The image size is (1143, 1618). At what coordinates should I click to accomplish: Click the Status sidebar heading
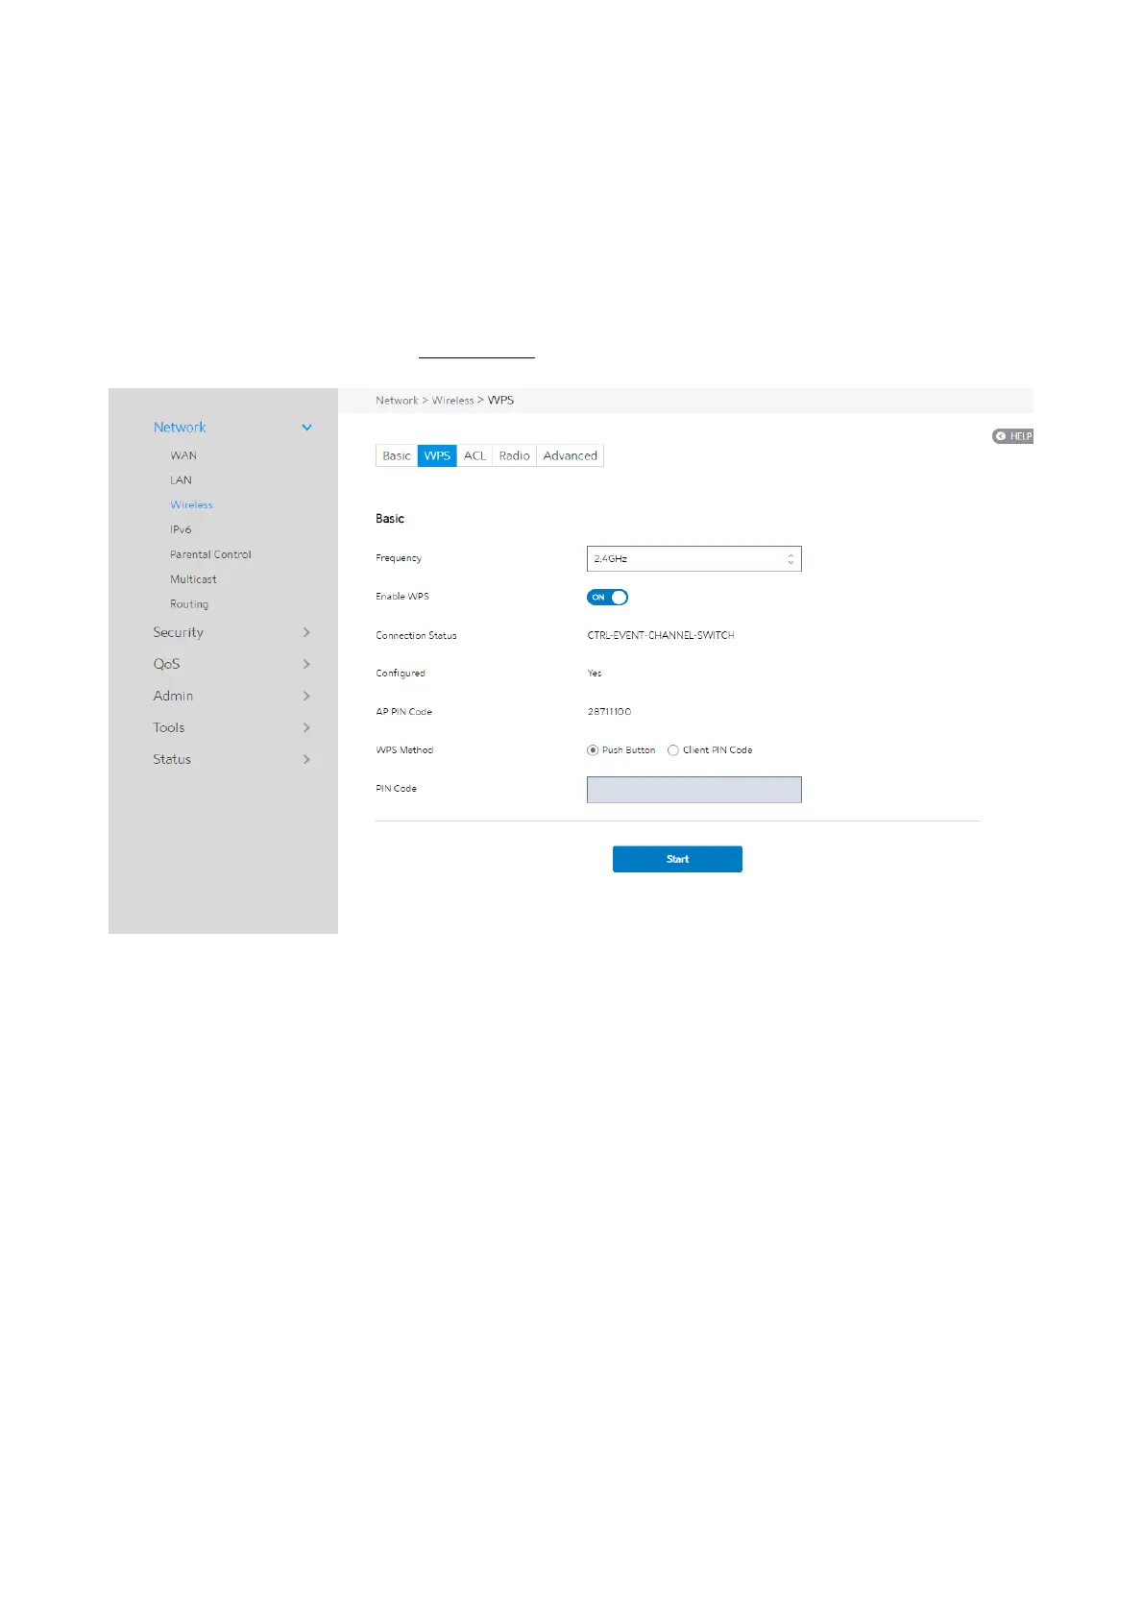coord(172,759)
